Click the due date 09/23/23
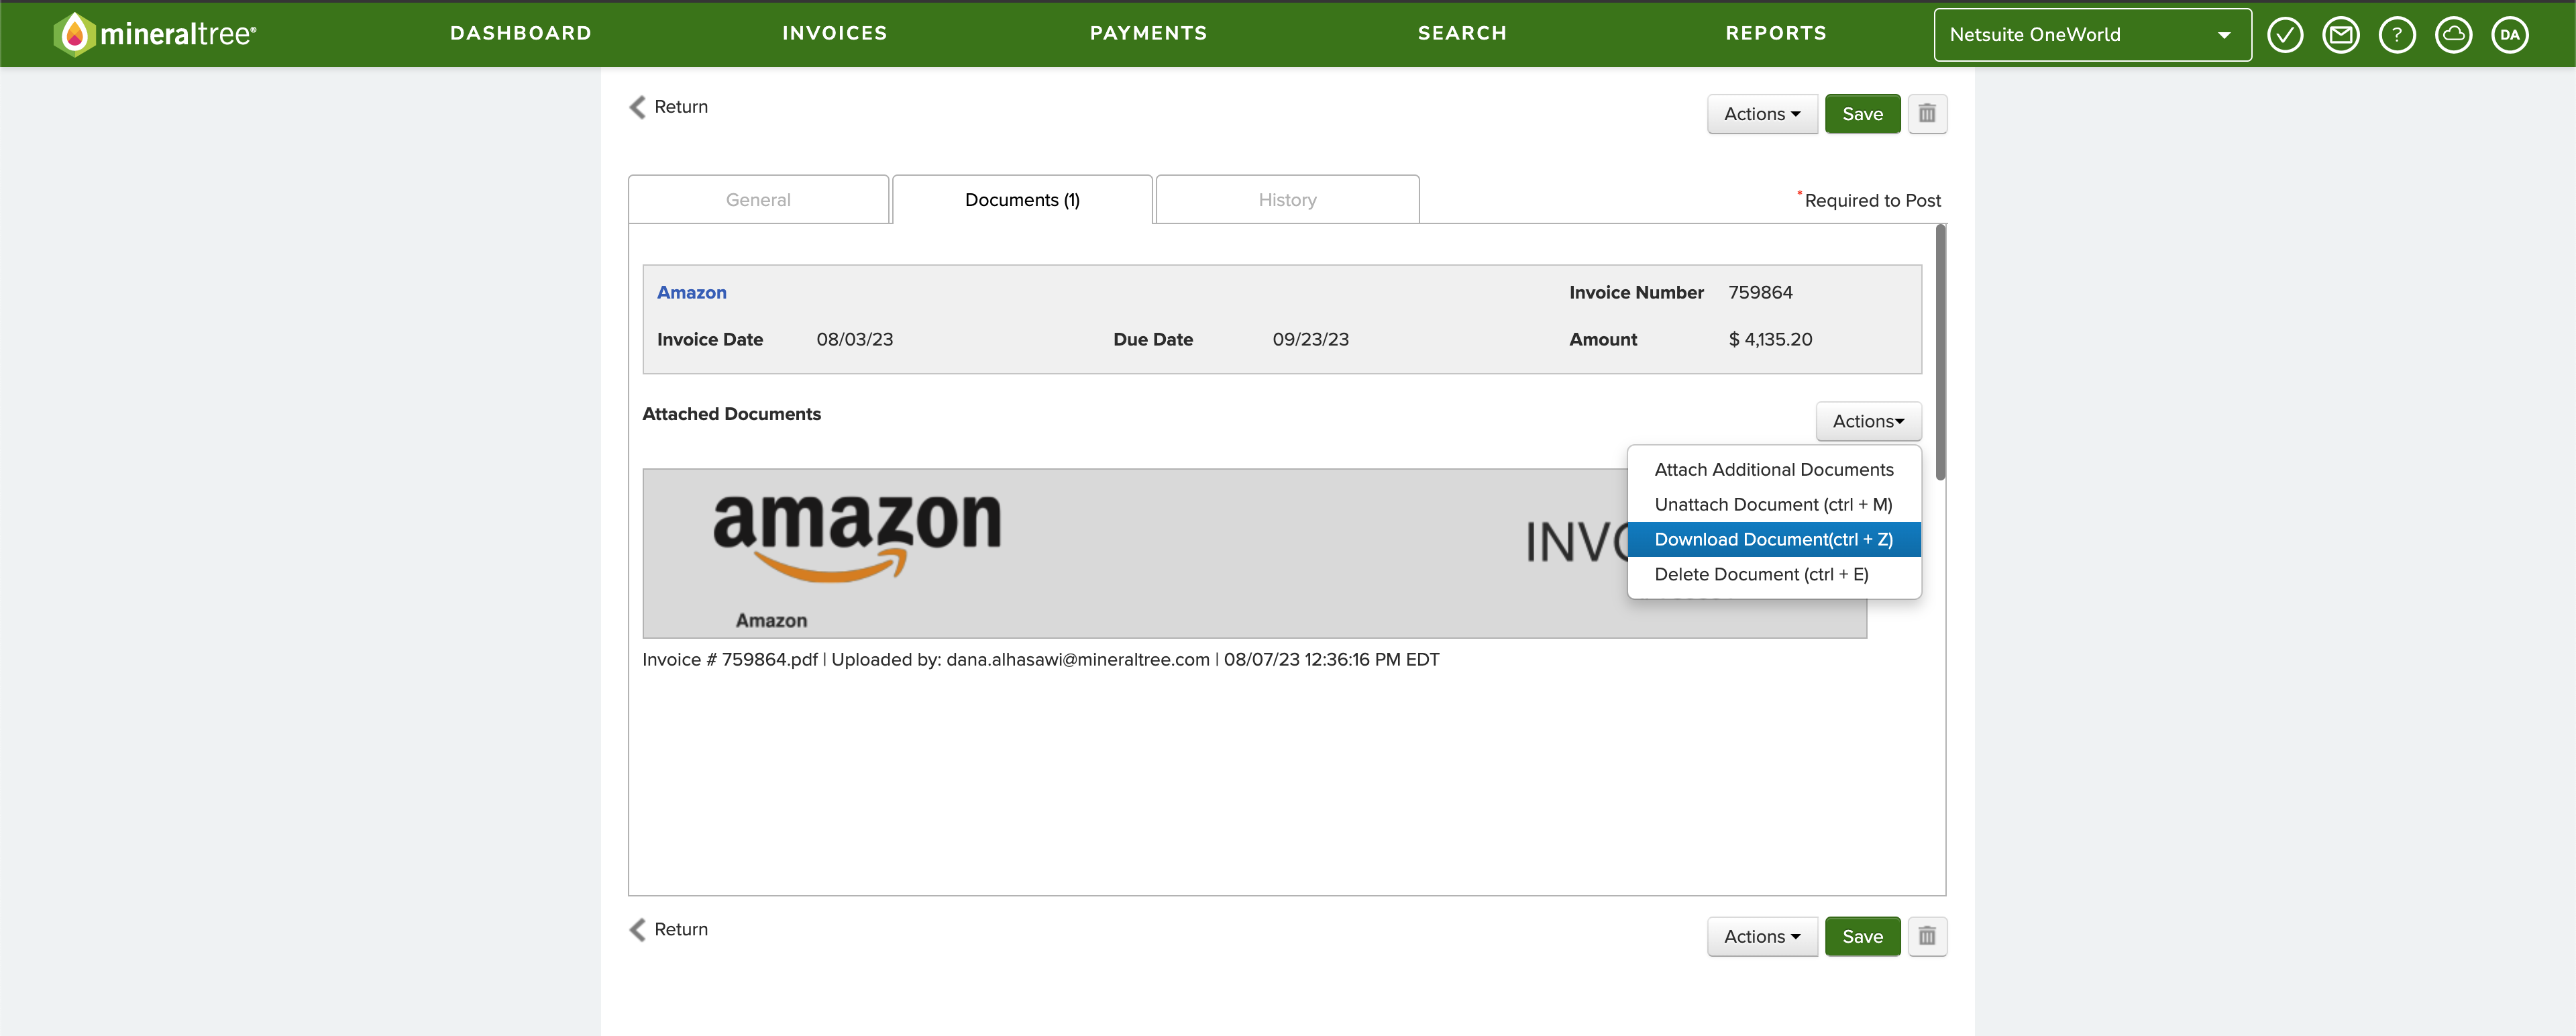The height and width of the screenshot is (1036, 2576). [x=1310, y=340]
